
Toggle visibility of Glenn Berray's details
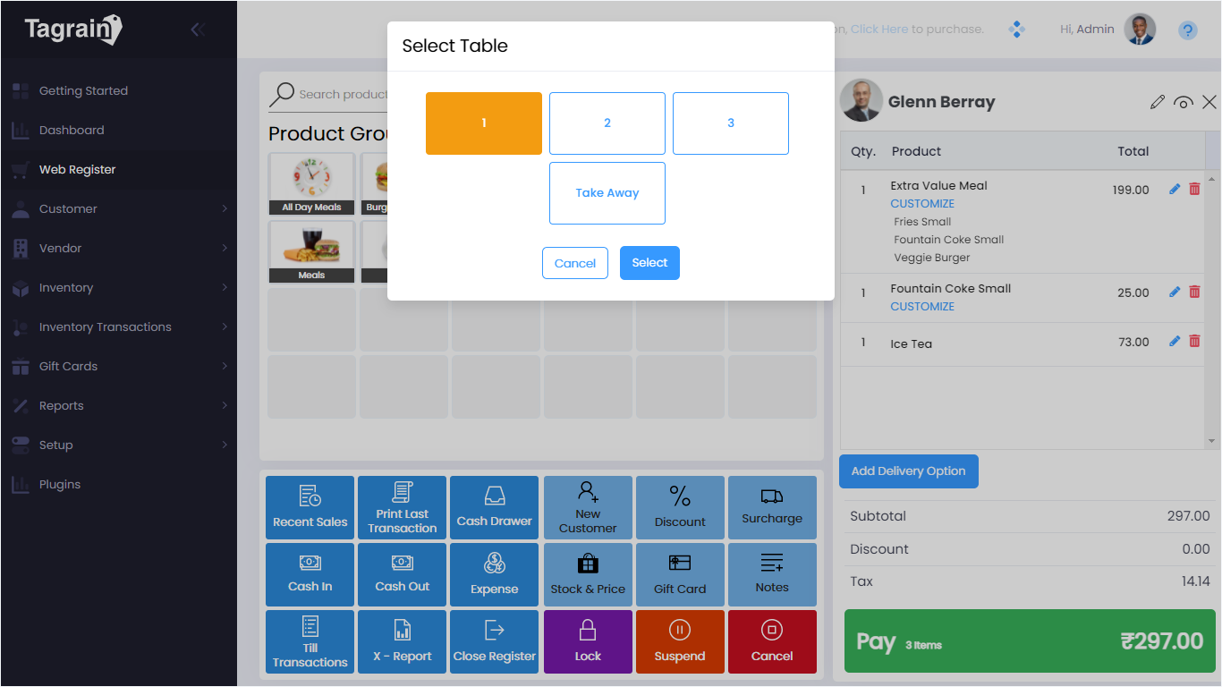[1184, 102]
